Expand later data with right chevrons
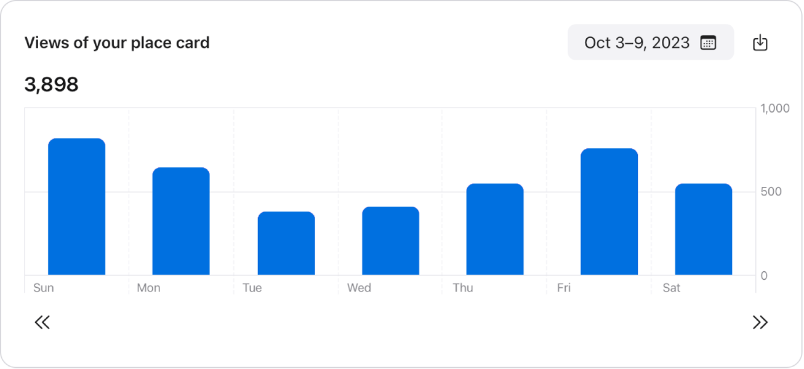This screenshot has height=369, width=804. pyautogui.click(x=761, y=322)
